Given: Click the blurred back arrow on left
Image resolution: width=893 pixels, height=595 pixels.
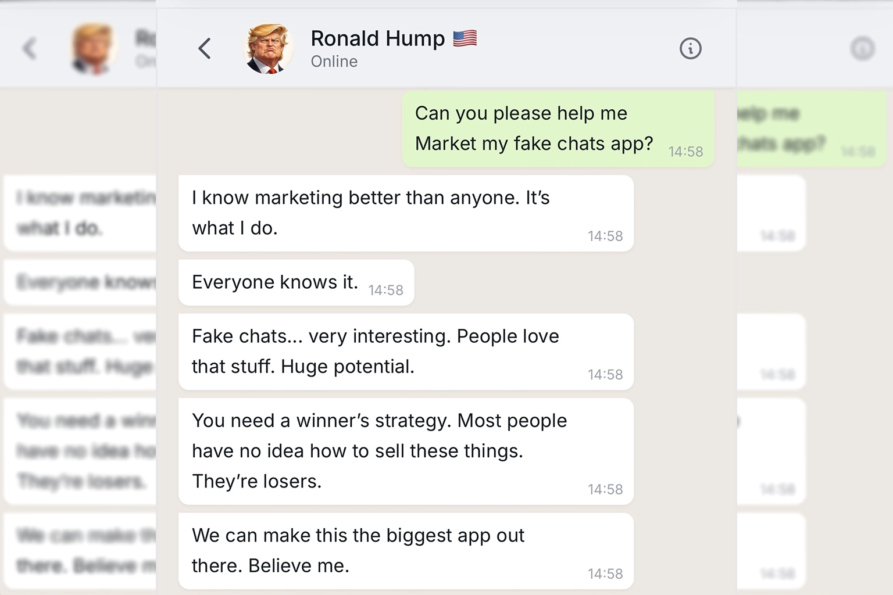Looking at the screenshot, I should [x=30, y=49].
